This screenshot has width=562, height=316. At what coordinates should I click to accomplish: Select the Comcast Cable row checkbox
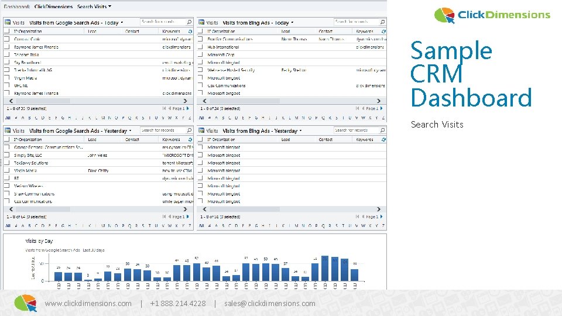pyautogui.click(x=6, y=39)
